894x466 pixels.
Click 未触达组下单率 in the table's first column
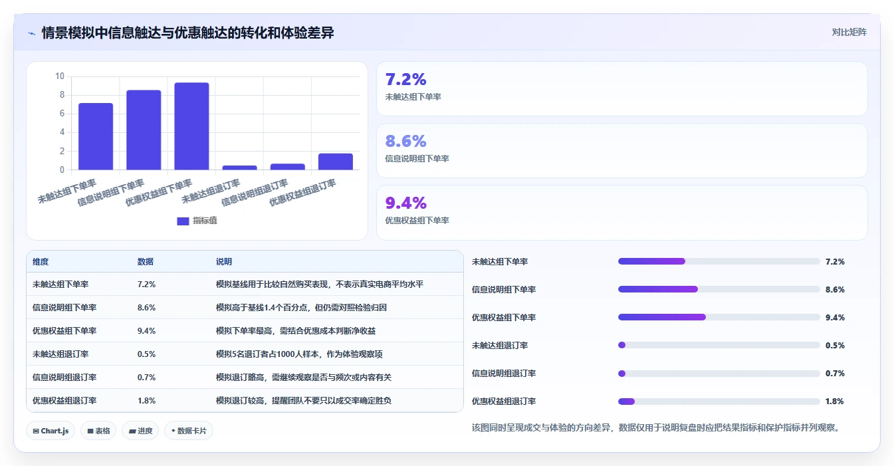60,284
